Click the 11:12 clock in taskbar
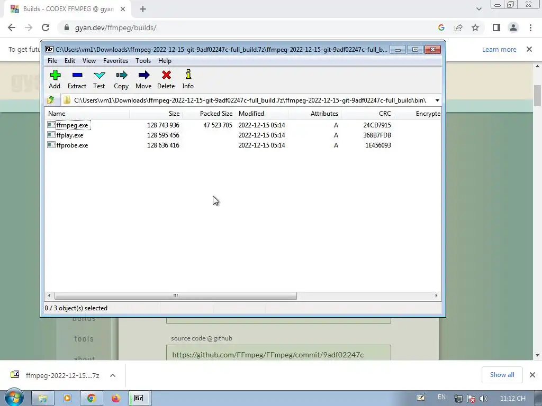This screenshot has height=406, width=542. click(x=512, y=399)
